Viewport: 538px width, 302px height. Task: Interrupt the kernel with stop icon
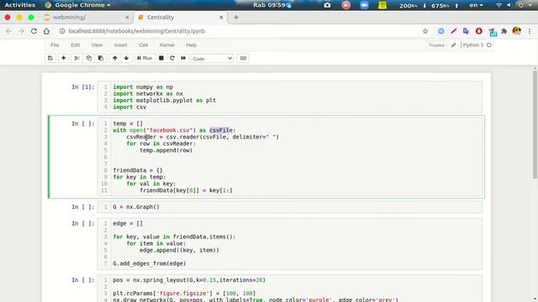[161, 58]
